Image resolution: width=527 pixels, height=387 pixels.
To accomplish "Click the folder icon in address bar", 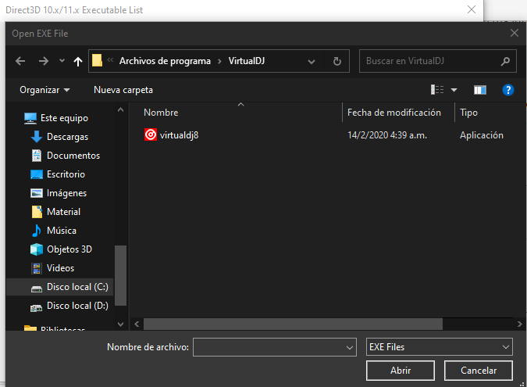I will pyautogui.click(x=97, y=61).
